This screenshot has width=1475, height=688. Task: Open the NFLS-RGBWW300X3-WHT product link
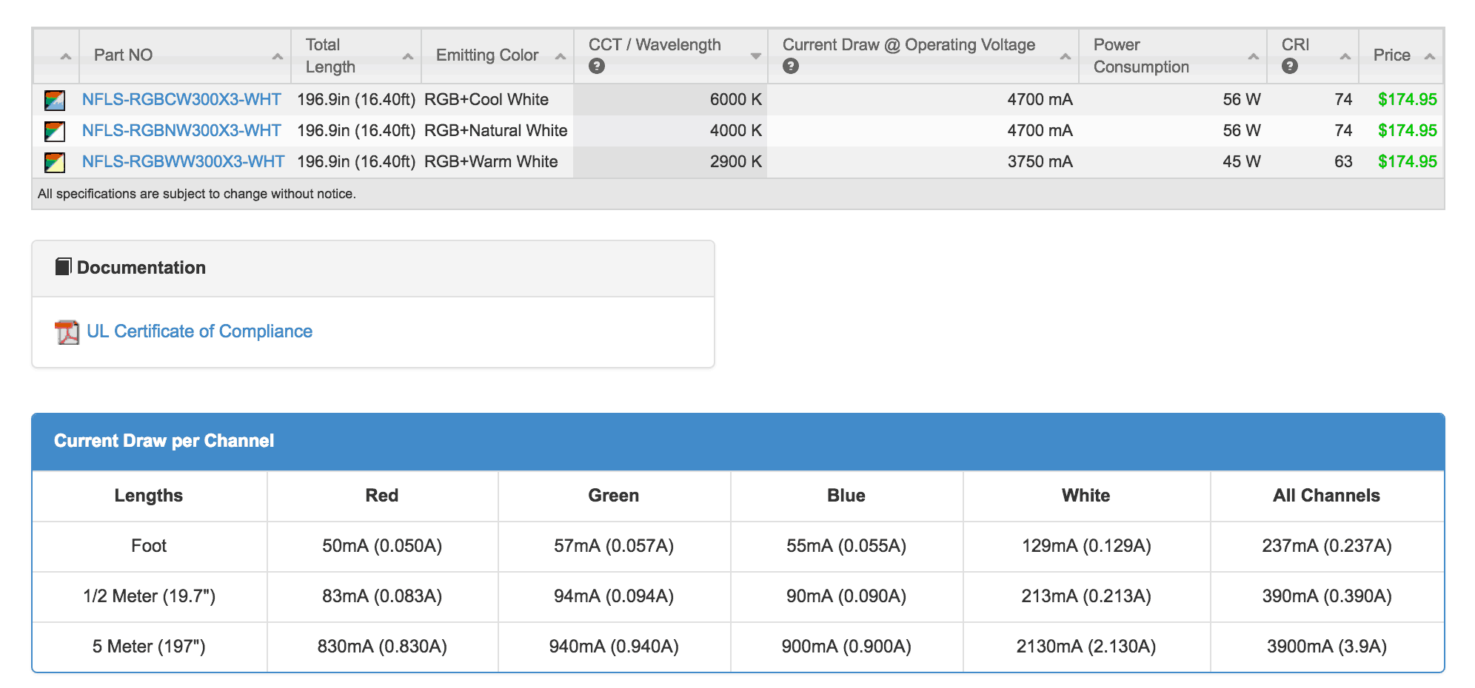coord(184,161)
